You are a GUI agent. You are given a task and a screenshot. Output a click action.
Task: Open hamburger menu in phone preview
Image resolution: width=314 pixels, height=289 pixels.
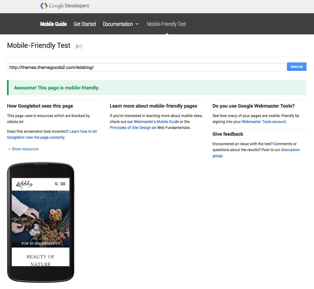(63, 184)
